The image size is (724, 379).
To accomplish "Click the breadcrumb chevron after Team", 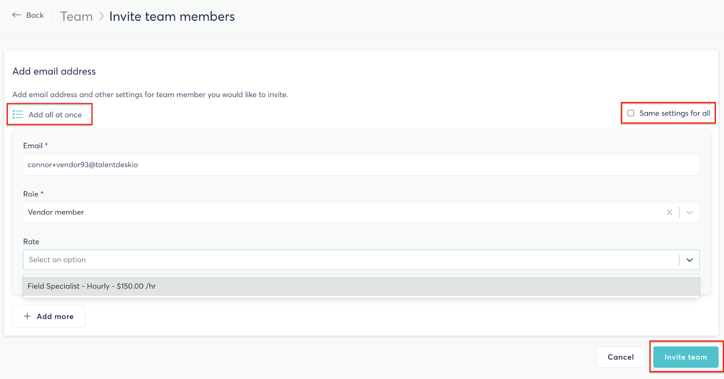I will 101,17.
